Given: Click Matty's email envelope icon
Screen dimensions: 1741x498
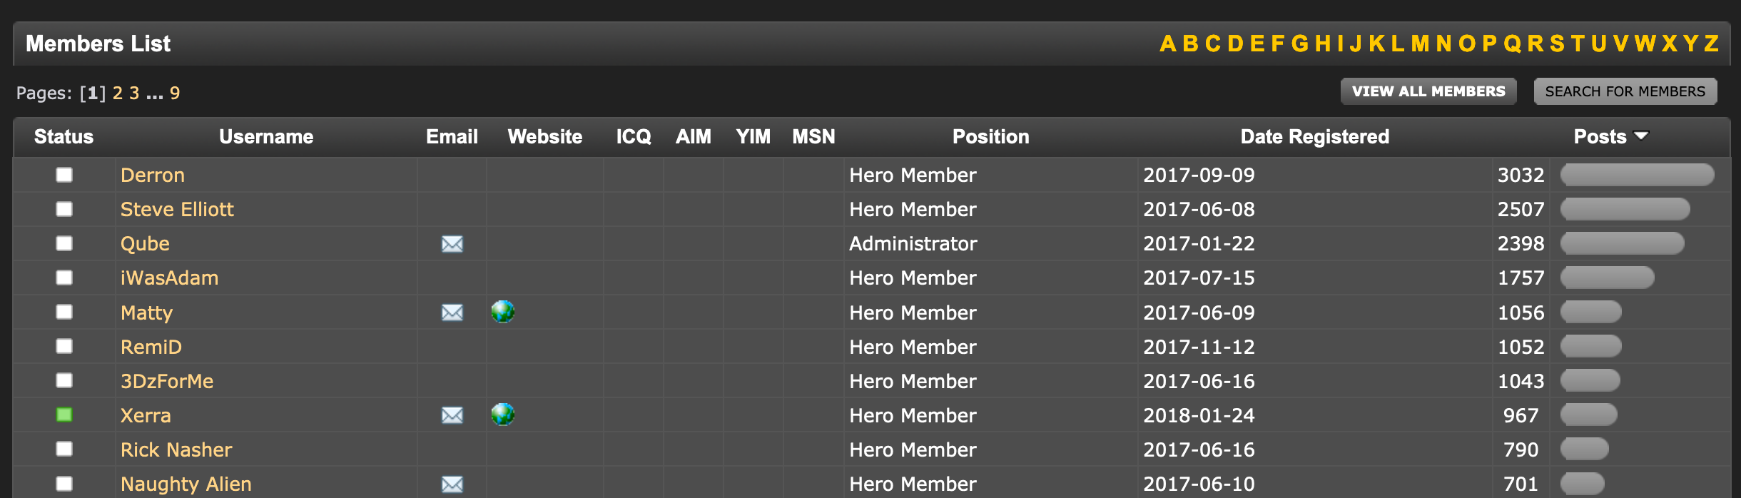Looking at the screenshot, I should pos(452,312).
